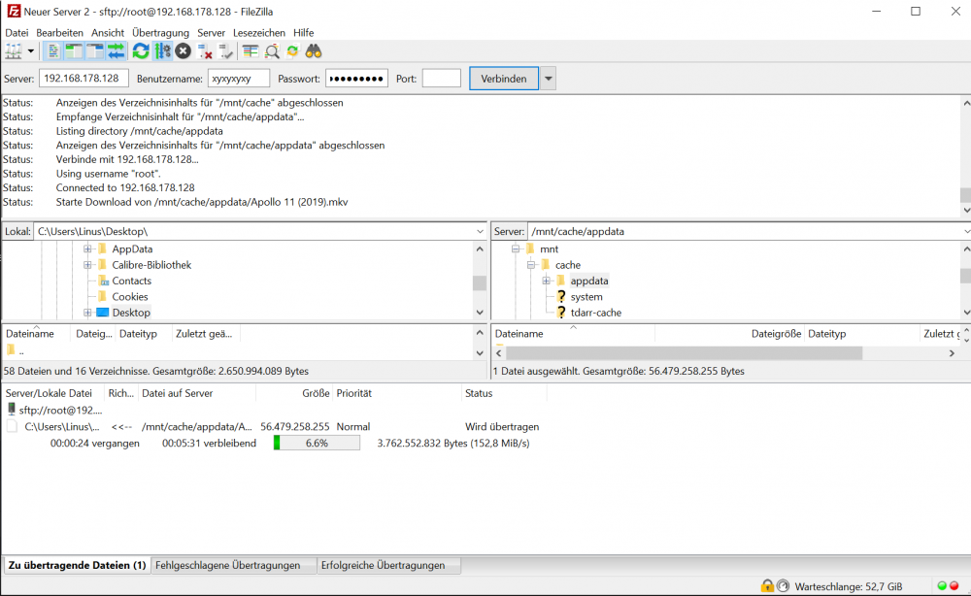
Task: Toggle synchronized browsing
Action: pyautogui.click(x=292, y=51)
